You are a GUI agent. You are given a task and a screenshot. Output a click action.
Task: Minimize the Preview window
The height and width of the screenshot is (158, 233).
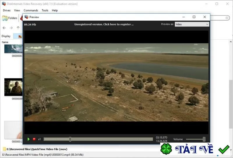pyautogui.click(x=184, y=17)
